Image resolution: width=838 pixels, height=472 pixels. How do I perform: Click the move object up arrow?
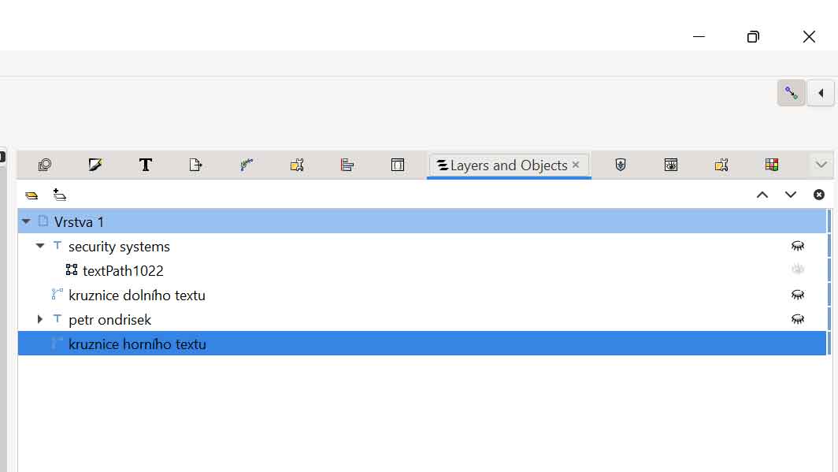tap(762, 195)
